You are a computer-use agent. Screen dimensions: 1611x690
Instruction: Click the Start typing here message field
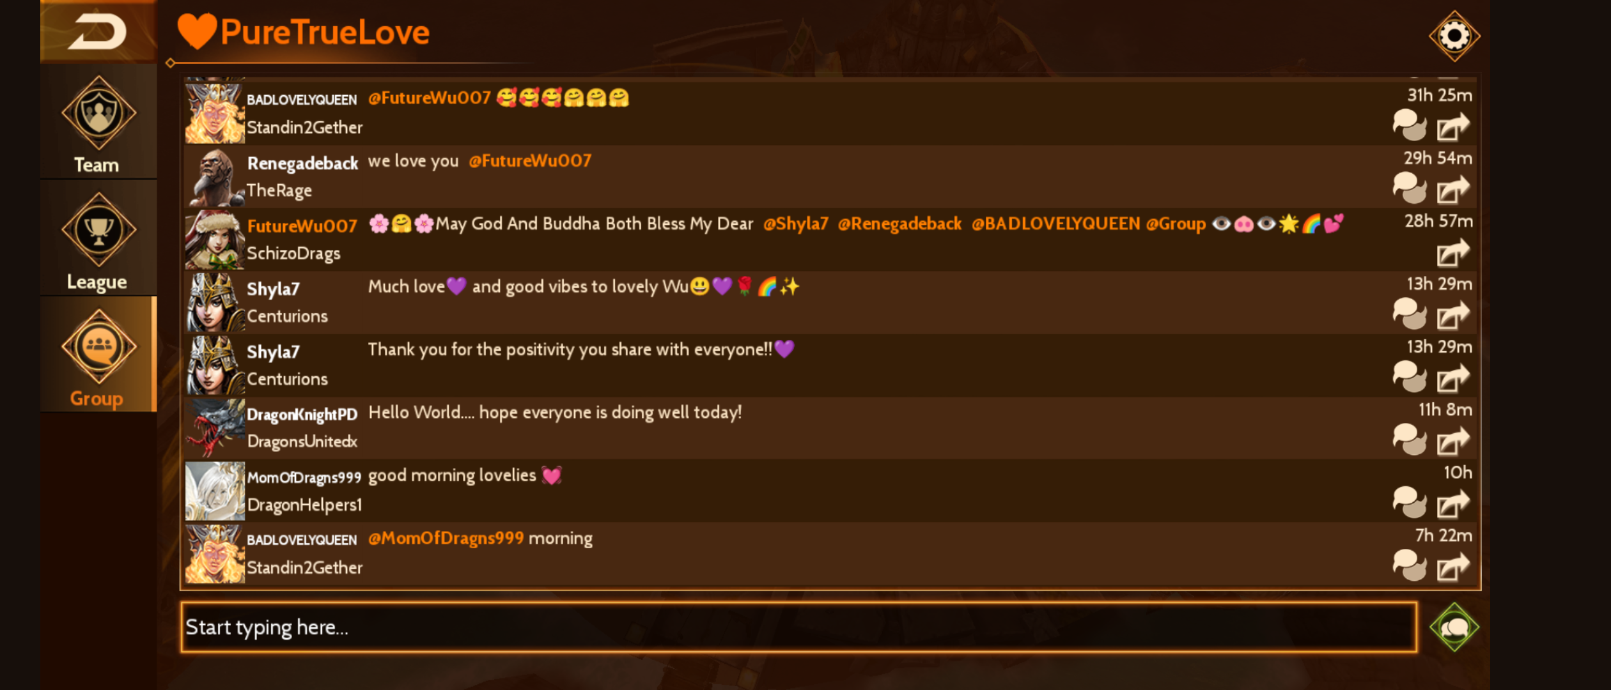pos(798,627)
